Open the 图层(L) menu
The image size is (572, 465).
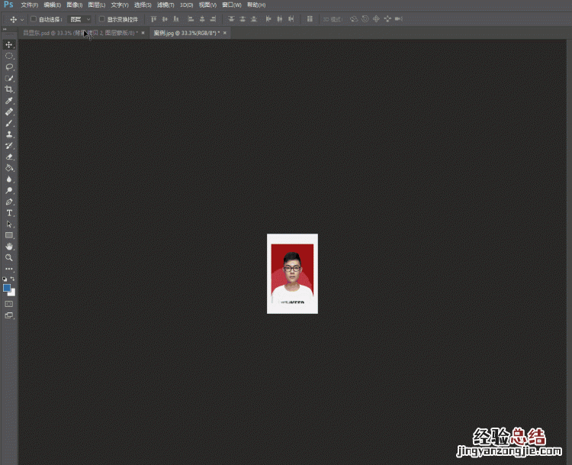pos(97,5)
